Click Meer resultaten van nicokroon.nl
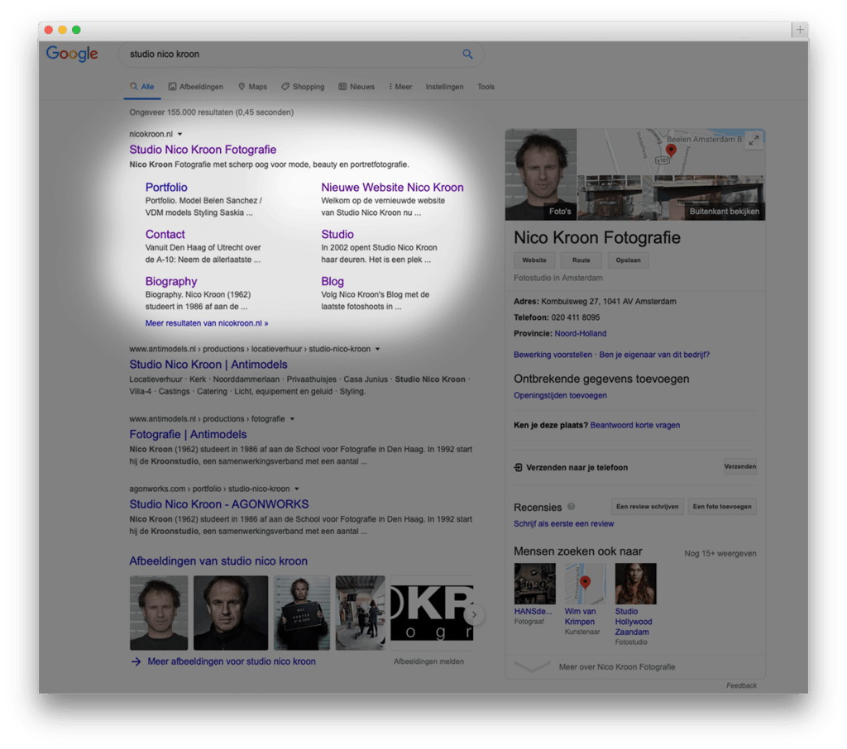Screen dimensions: 847x749 tap(206, 323)
